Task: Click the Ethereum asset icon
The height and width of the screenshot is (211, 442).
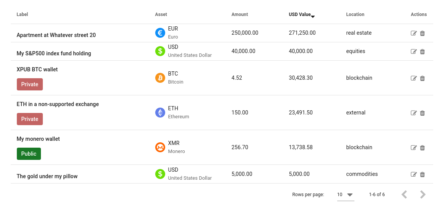Action: (x=160, y=113)
